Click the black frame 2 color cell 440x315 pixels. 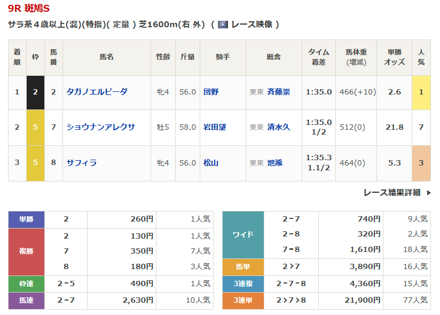point(35,92)
